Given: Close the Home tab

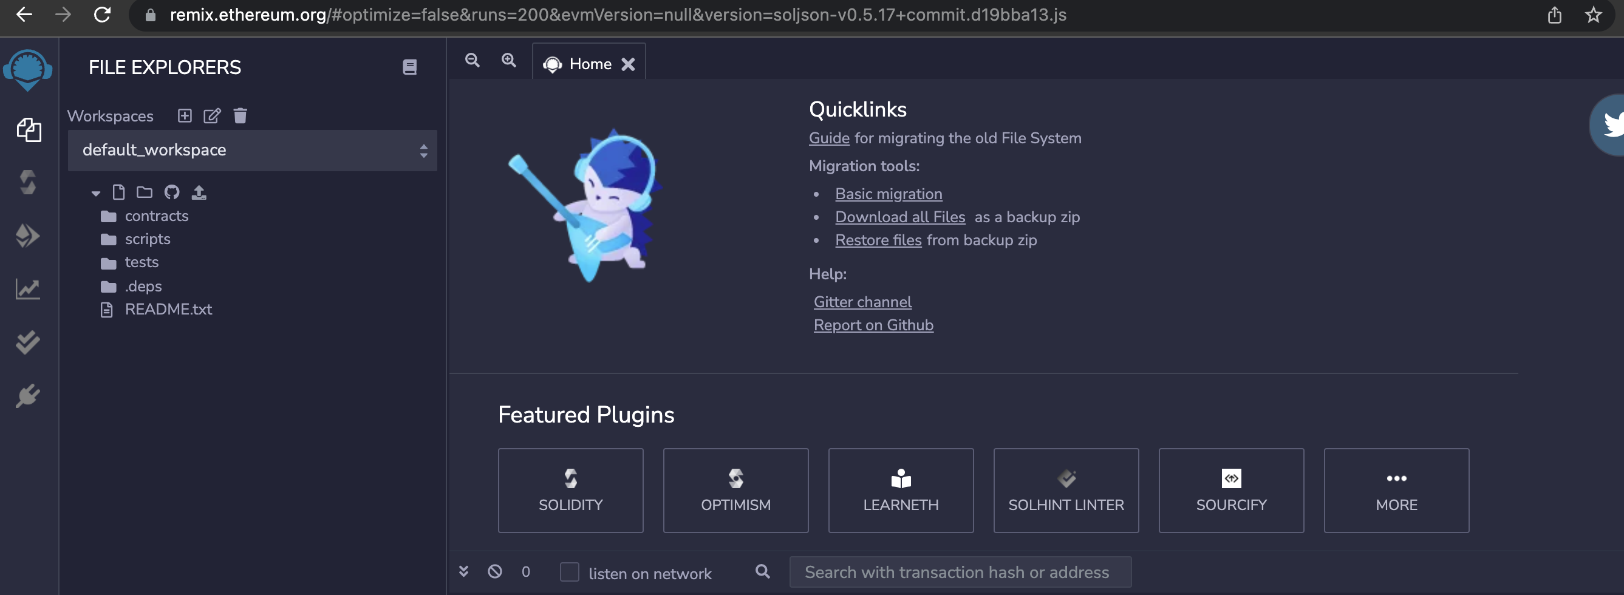Looking at the screenshot, I should tap(628, 64).
